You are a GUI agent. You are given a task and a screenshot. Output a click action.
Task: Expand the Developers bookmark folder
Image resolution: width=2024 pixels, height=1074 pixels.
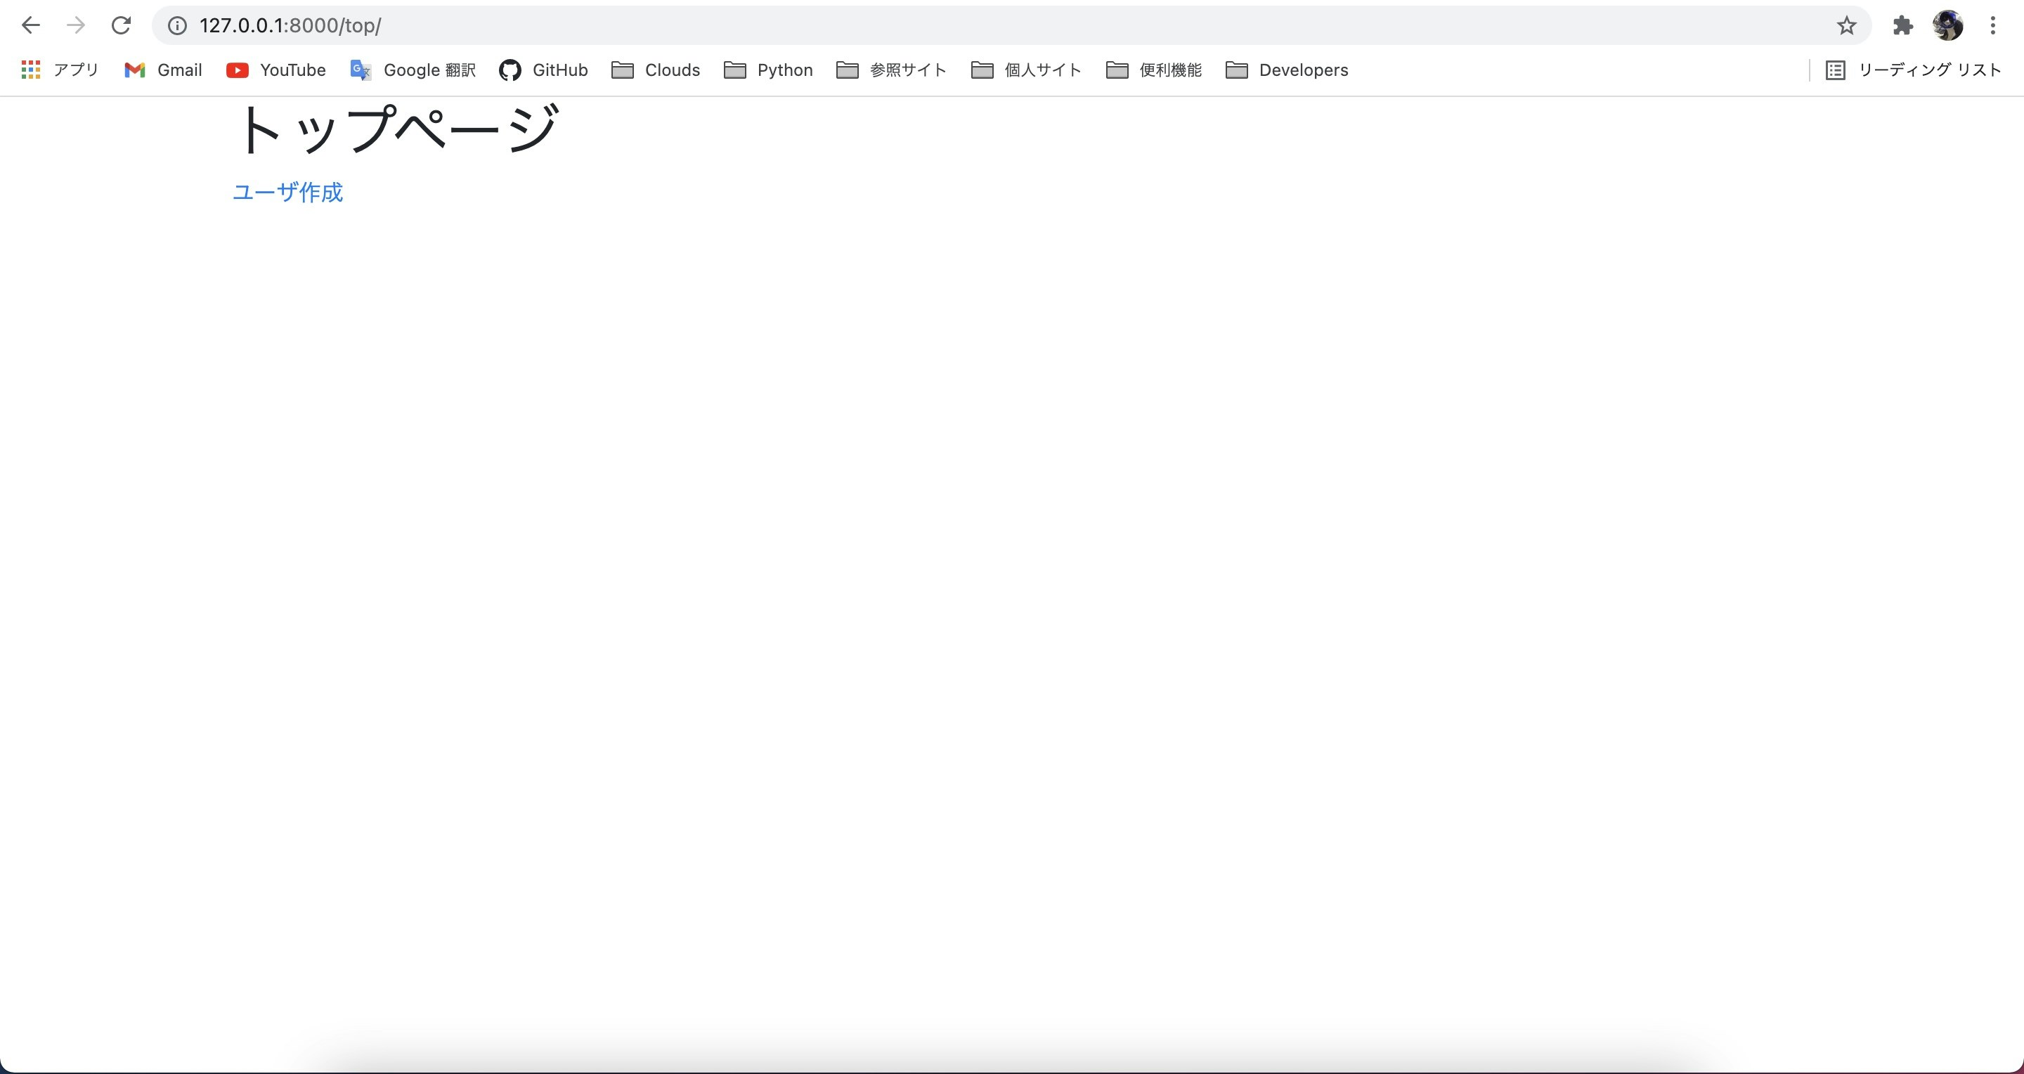coord(1287,70)
